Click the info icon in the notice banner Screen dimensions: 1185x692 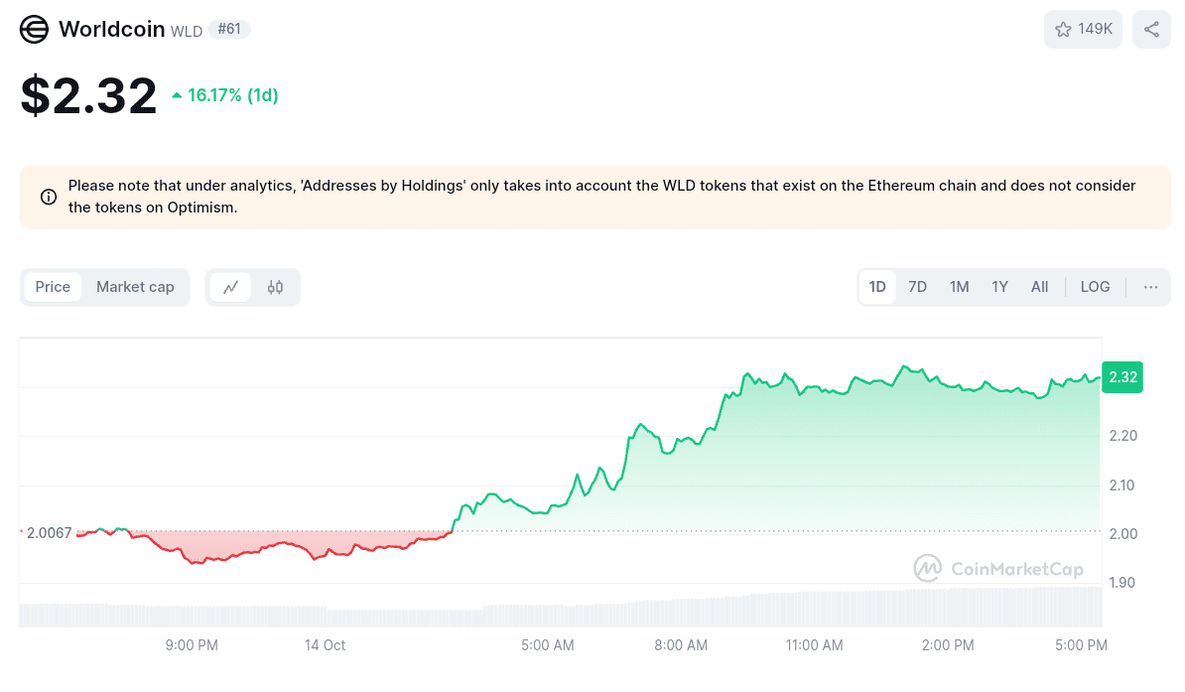click(x=48, y=197)
